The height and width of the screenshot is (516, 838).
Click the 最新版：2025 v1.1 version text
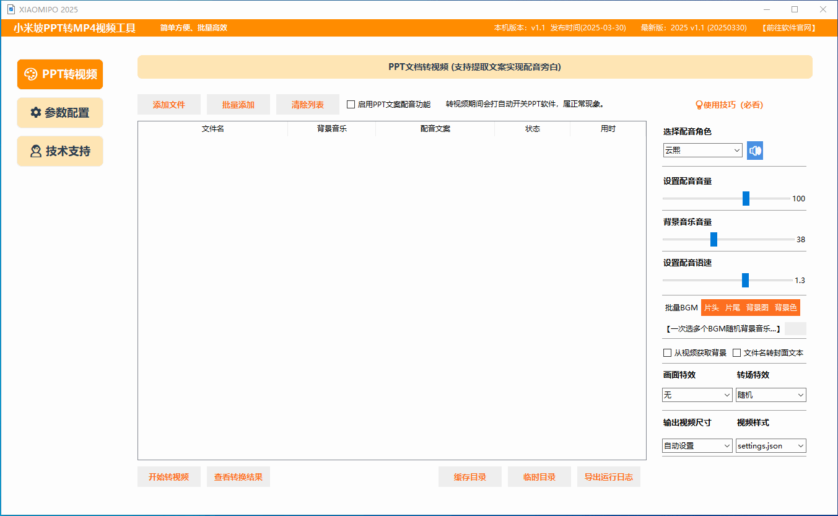pos(694,28)
